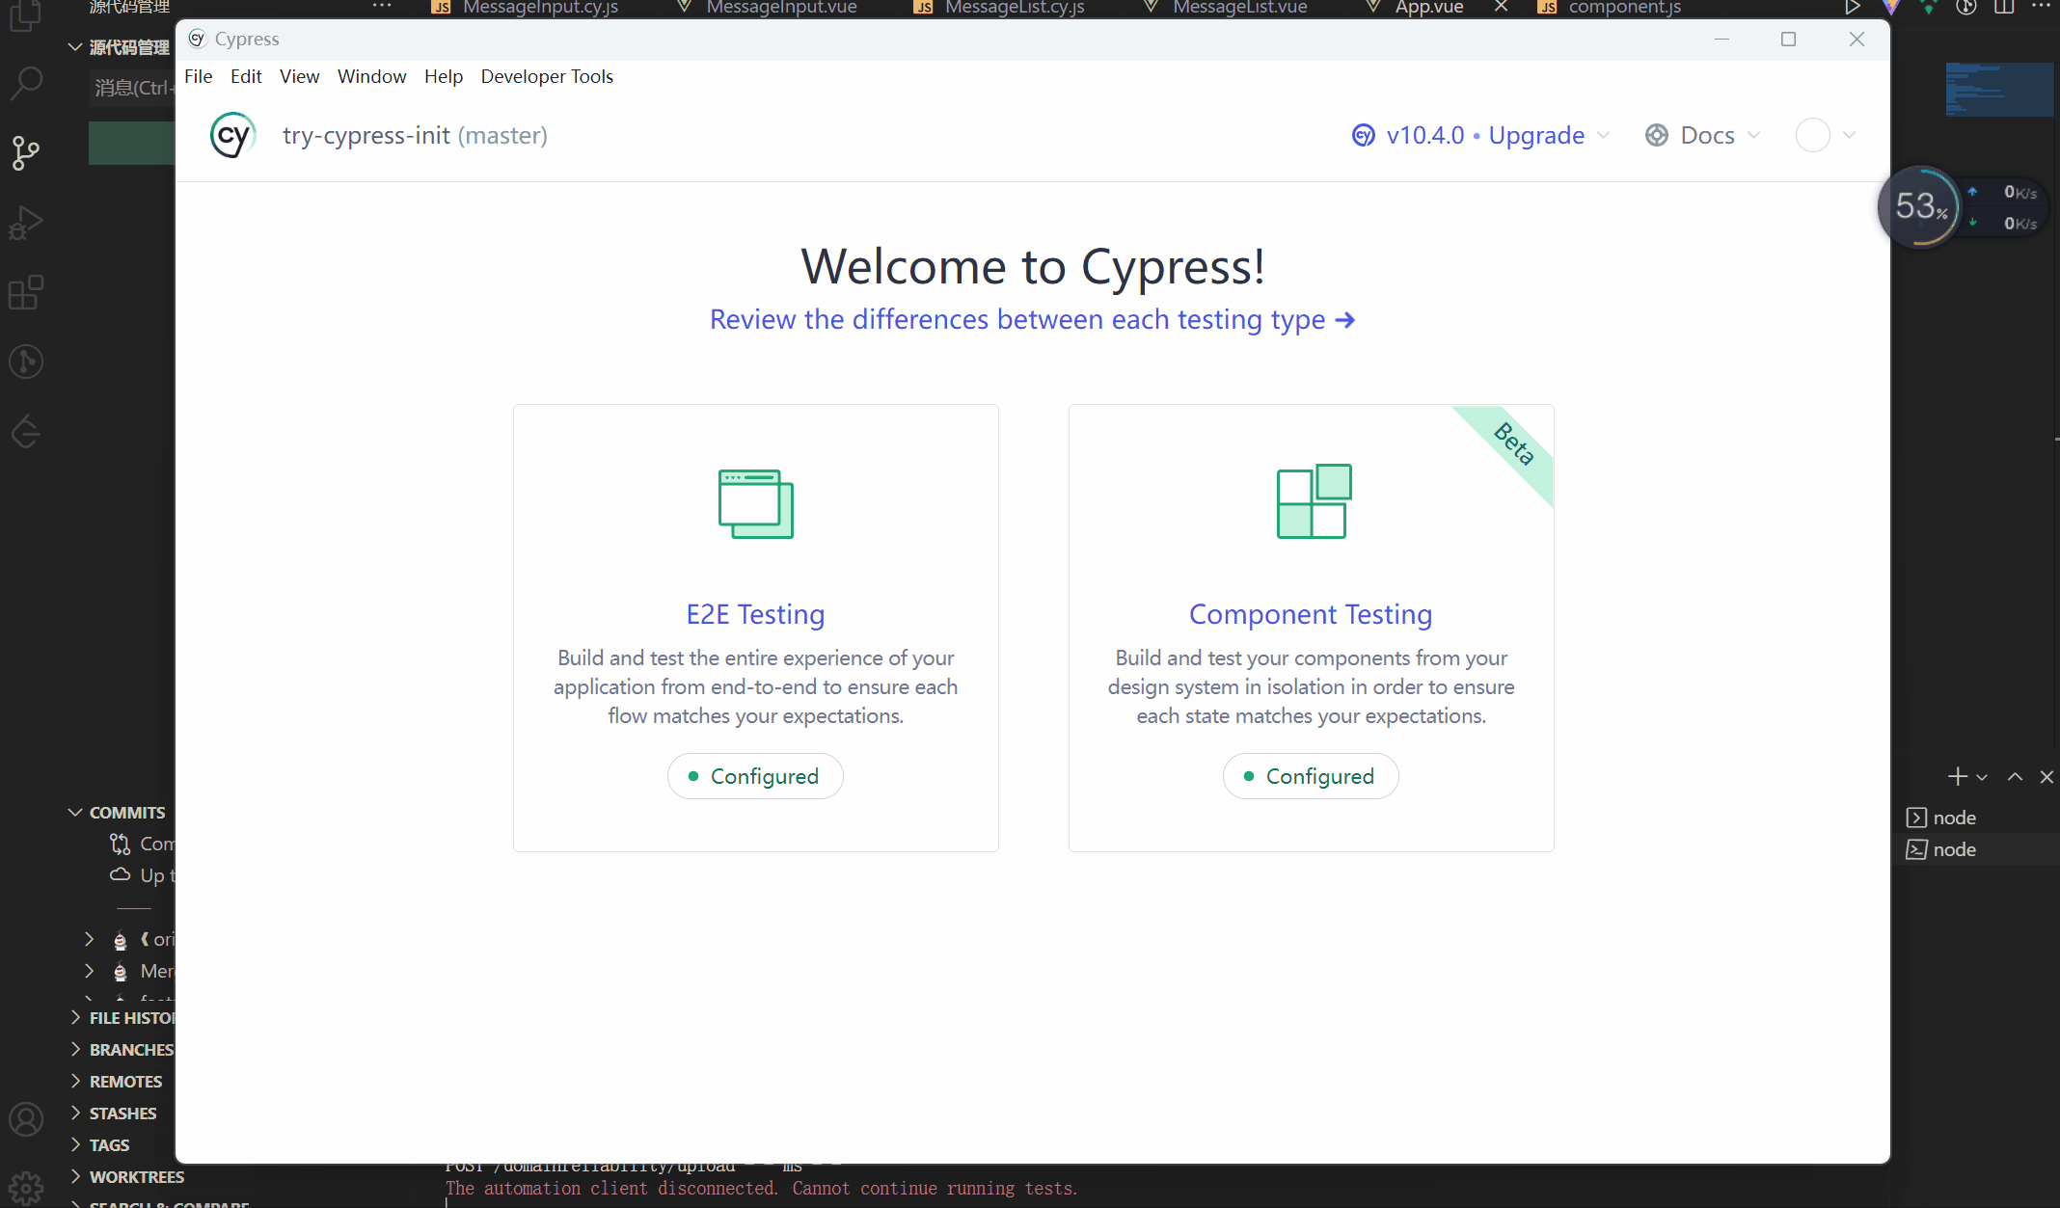
Task: Open the Cypress logo home icon
Action: click(x=232, y=136)
